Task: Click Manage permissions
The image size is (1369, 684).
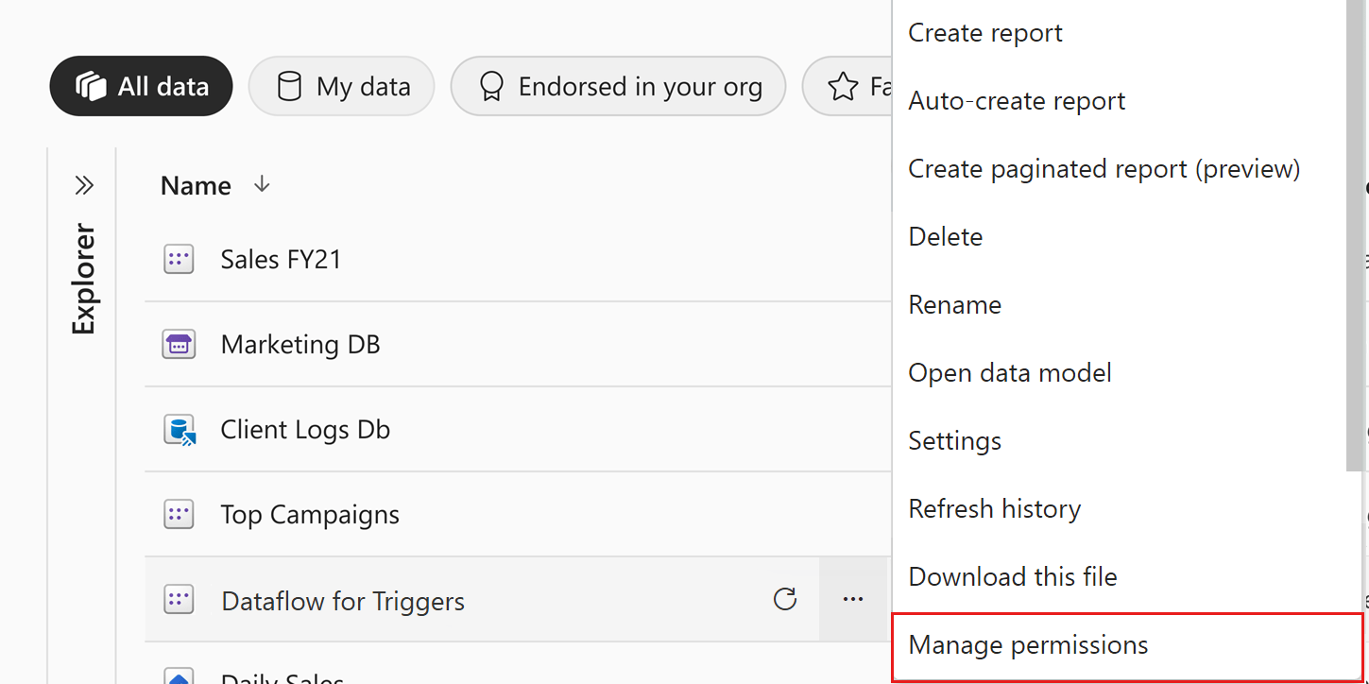Action: click(1028, 645)
